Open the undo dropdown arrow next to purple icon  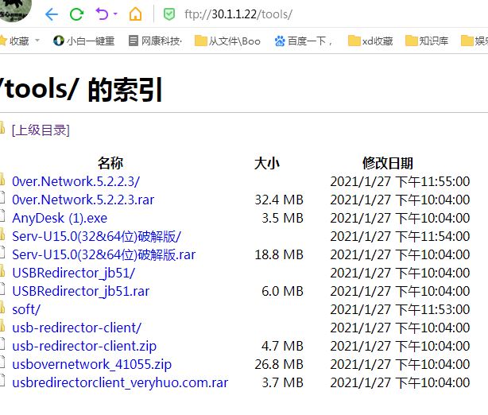click(x=115, y=14)
